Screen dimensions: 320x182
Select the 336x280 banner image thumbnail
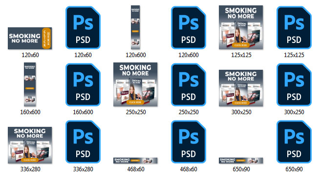pos(30,145)
